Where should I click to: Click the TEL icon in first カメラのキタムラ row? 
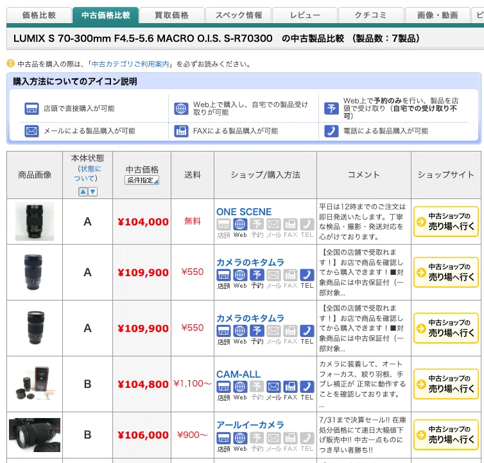307,275
